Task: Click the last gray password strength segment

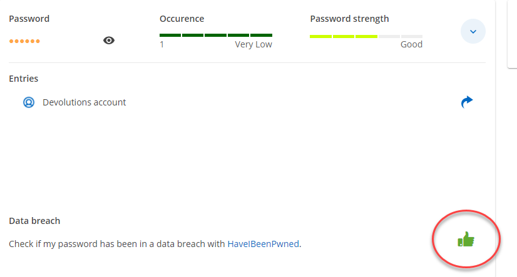Action: pos(411,37)
